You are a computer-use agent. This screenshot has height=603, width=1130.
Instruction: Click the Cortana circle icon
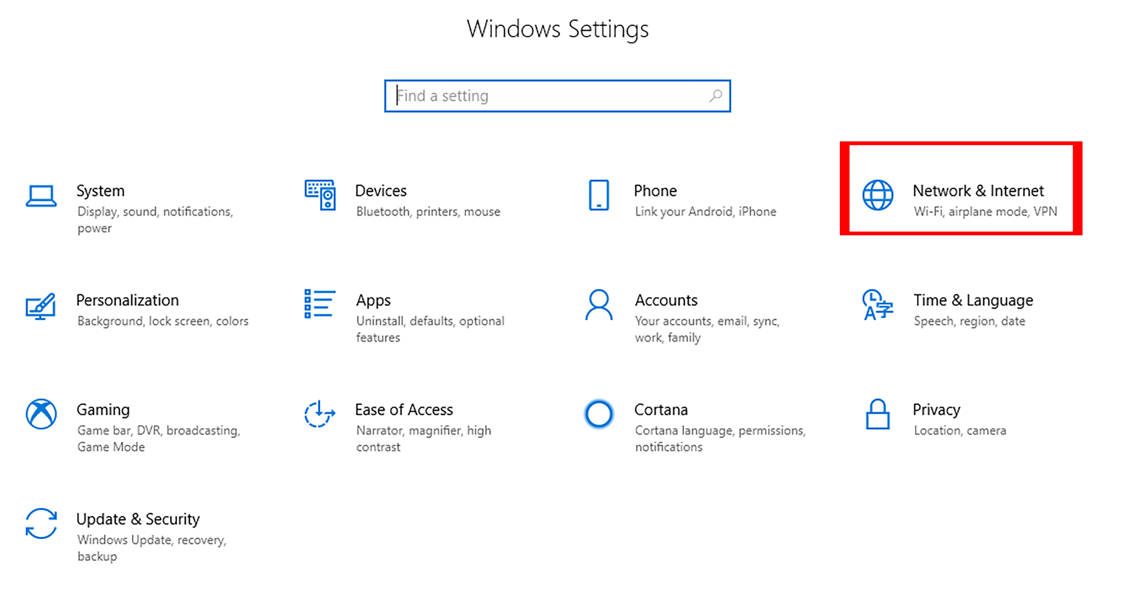point(599,414)
